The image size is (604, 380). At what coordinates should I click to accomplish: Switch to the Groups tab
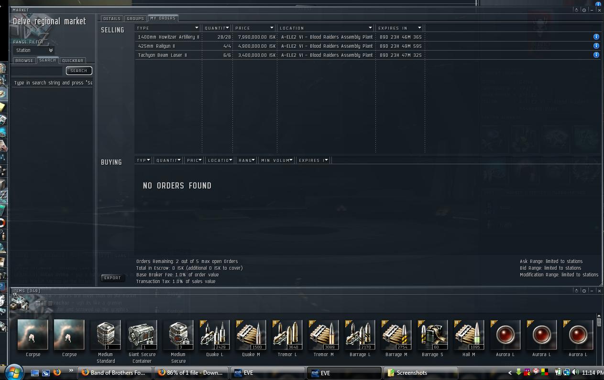click(x=135, y=19)
